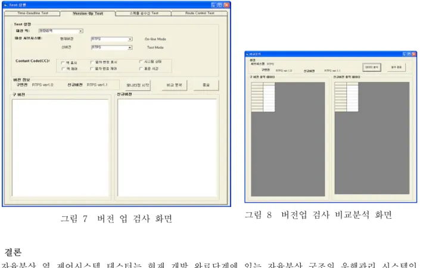Click the 'Contant Code(CC):' label
Viewport: 423px width, 268px height.
(33, 61)
